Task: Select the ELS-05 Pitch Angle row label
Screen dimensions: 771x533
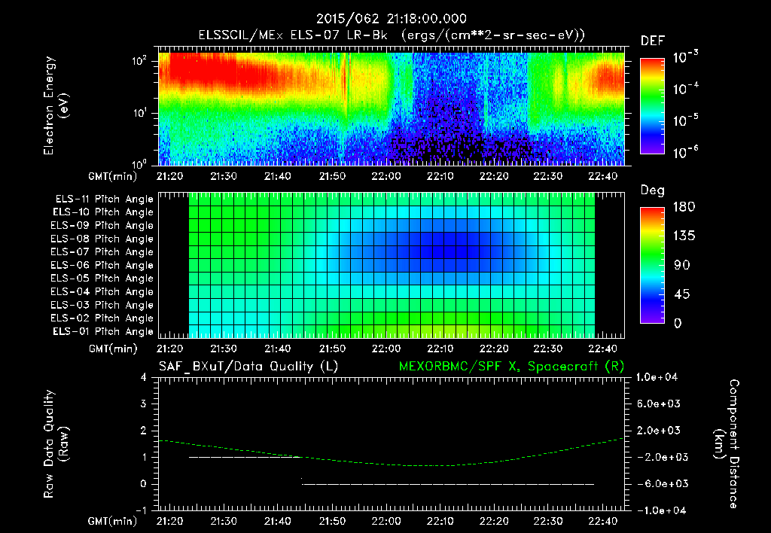Action: [102, 279]
